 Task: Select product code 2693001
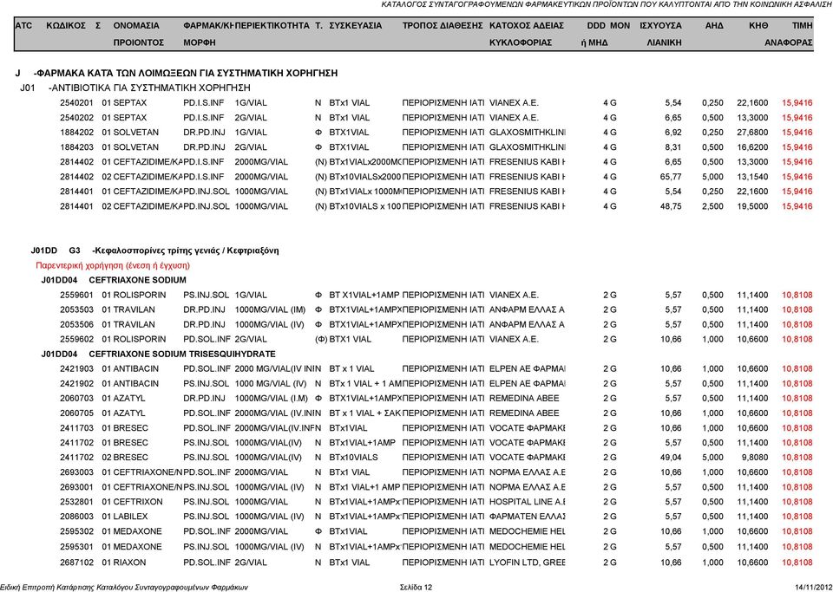click(76, 487)
